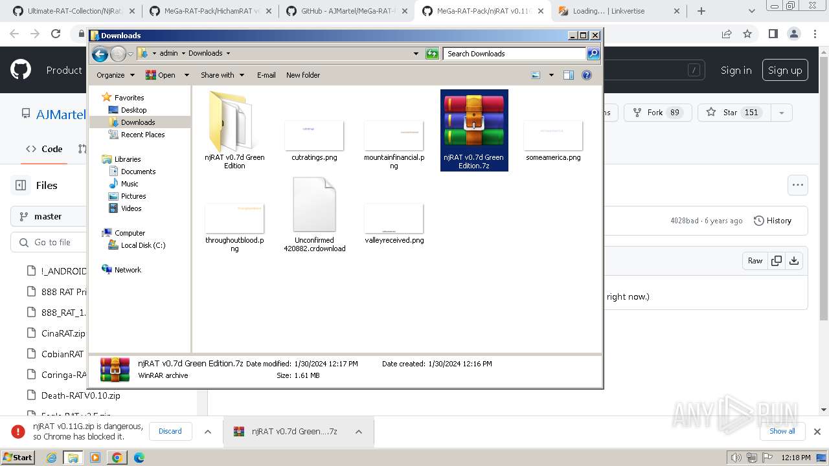
Task: Open a new Chrome tab
Action: [701, 11]
